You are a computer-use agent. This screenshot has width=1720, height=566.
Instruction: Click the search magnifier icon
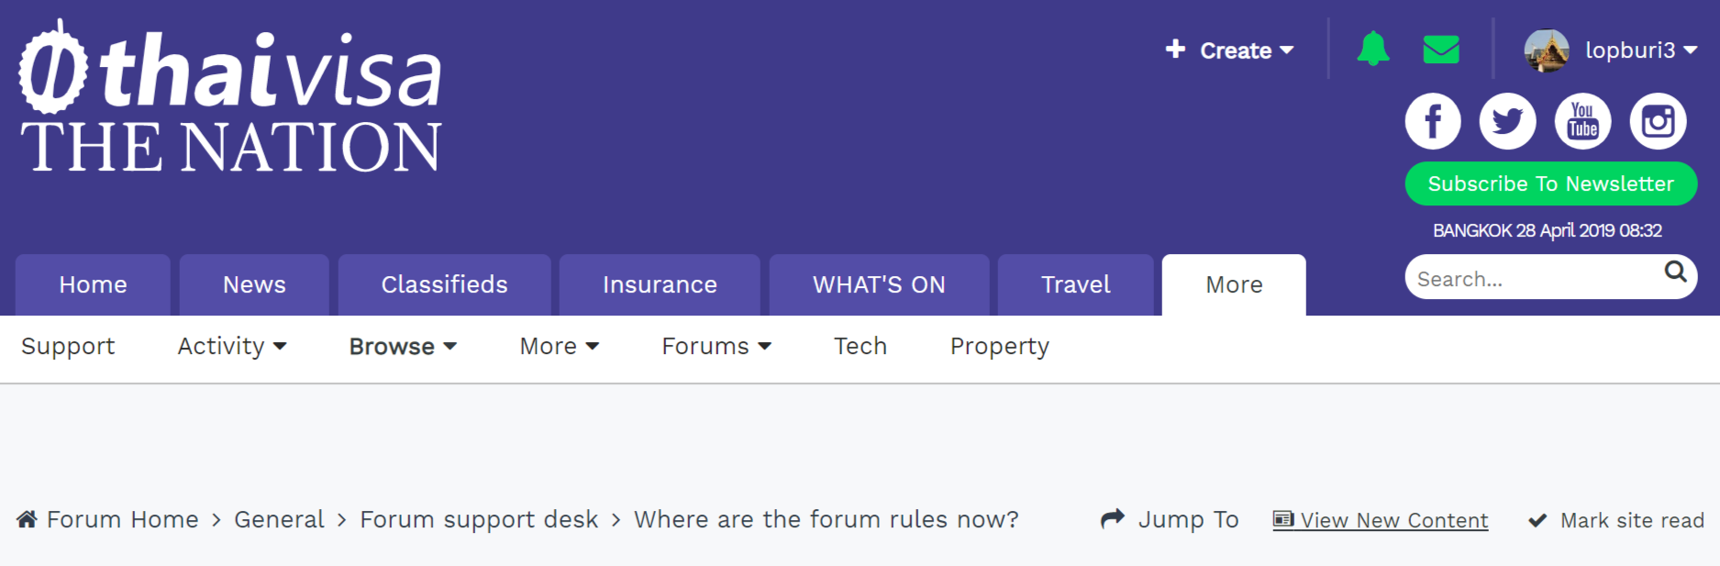click(1675, 272)
